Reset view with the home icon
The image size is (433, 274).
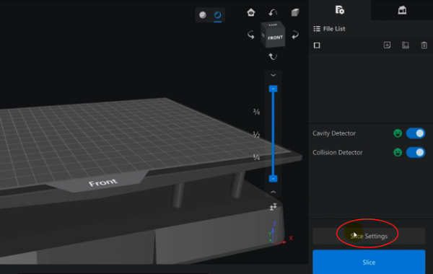pos(251,12)
